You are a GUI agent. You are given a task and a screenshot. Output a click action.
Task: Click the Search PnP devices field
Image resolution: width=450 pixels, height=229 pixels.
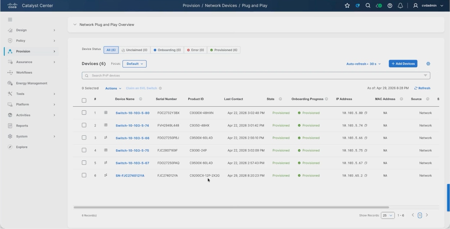[256, 75]
